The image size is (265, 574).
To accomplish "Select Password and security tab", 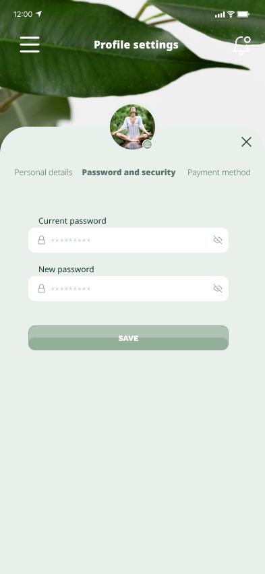I will pyautogui.click(x=129, y=172).
